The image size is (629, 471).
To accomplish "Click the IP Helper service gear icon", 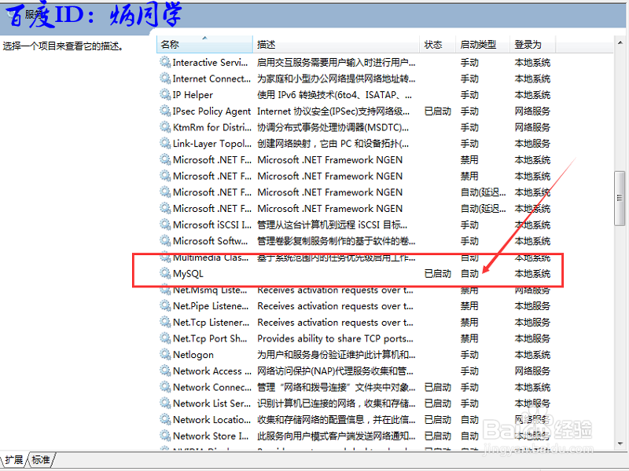I will pos(166,94).
